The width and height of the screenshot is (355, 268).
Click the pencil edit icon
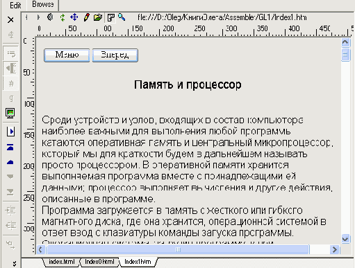[x=86, y=17]
